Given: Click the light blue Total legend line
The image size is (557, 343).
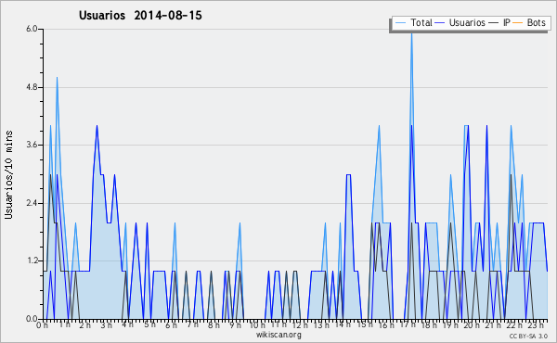Looking at the screenshot, I should pos(400,23).
